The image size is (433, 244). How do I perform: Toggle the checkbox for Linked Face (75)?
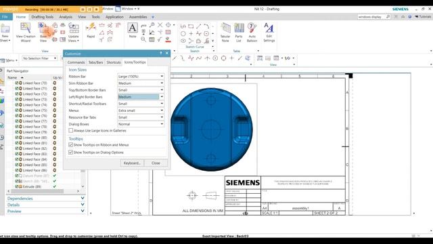[16, 110]
